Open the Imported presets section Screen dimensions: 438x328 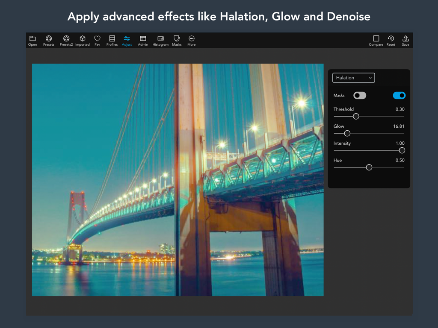pos(82,41)
